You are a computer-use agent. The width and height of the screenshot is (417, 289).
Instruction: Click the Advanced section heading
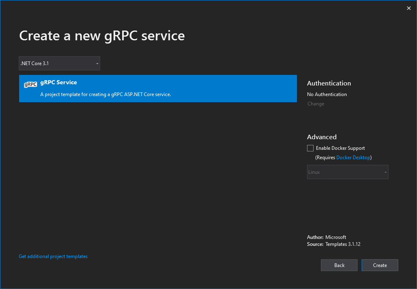click(322, 137)
